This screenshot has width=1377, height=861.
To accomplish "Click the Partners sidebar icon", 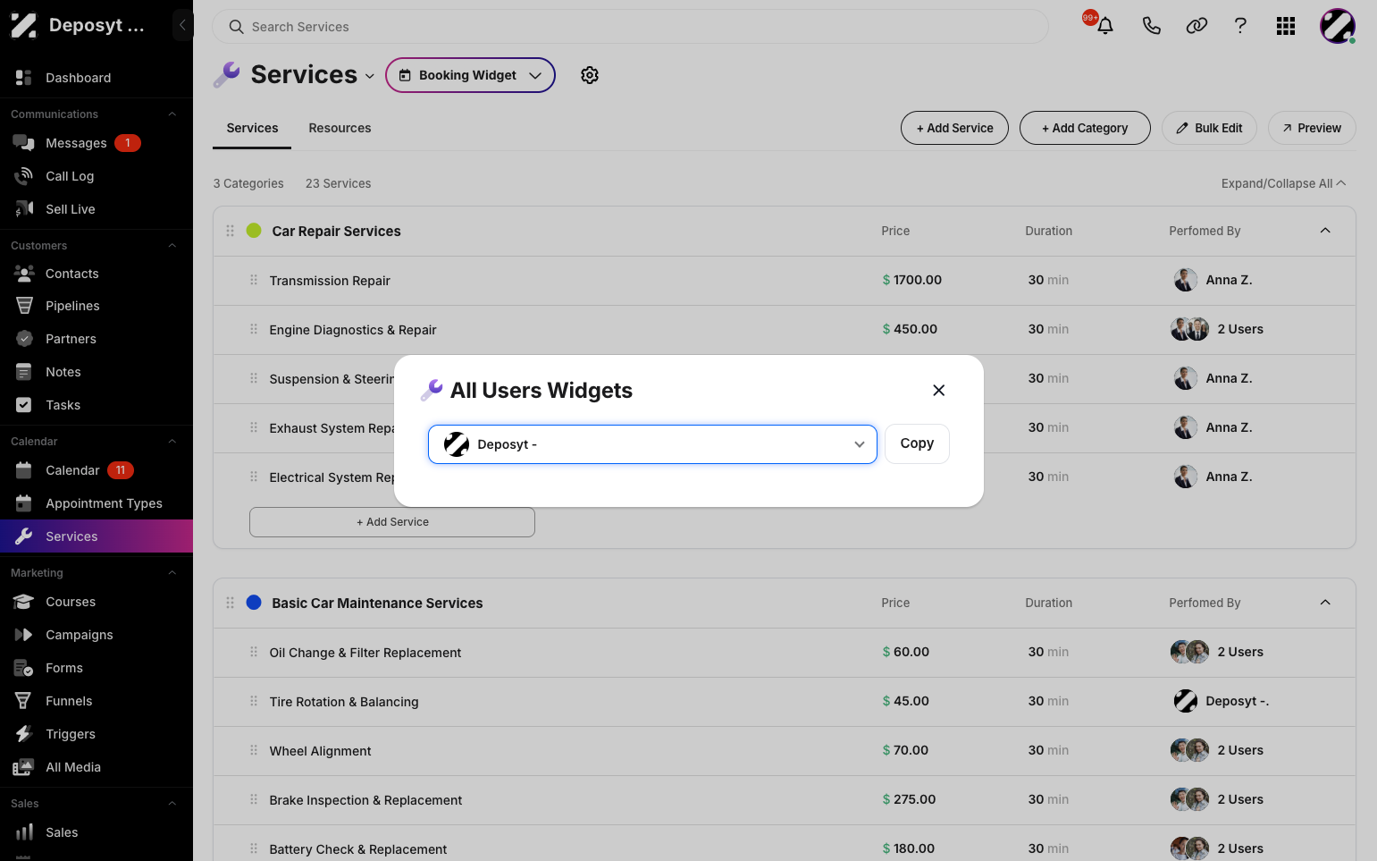I will tap(24, 339).
